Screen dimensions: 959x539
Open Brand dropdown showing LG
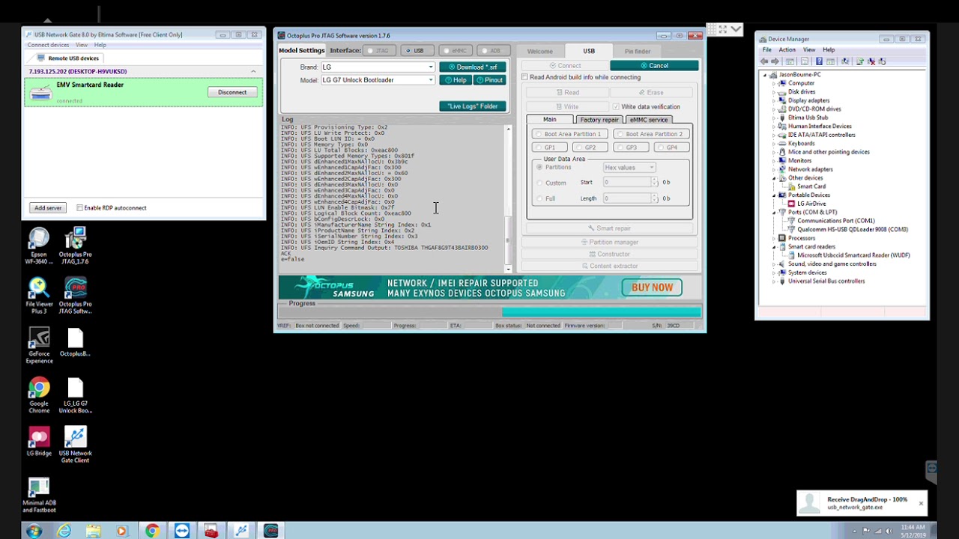[378, 67]
